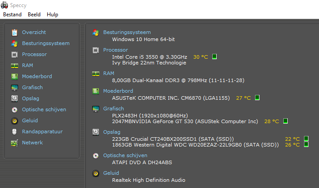
Task: Open the Moederbord heading link in summary
Action: (118, 91)
